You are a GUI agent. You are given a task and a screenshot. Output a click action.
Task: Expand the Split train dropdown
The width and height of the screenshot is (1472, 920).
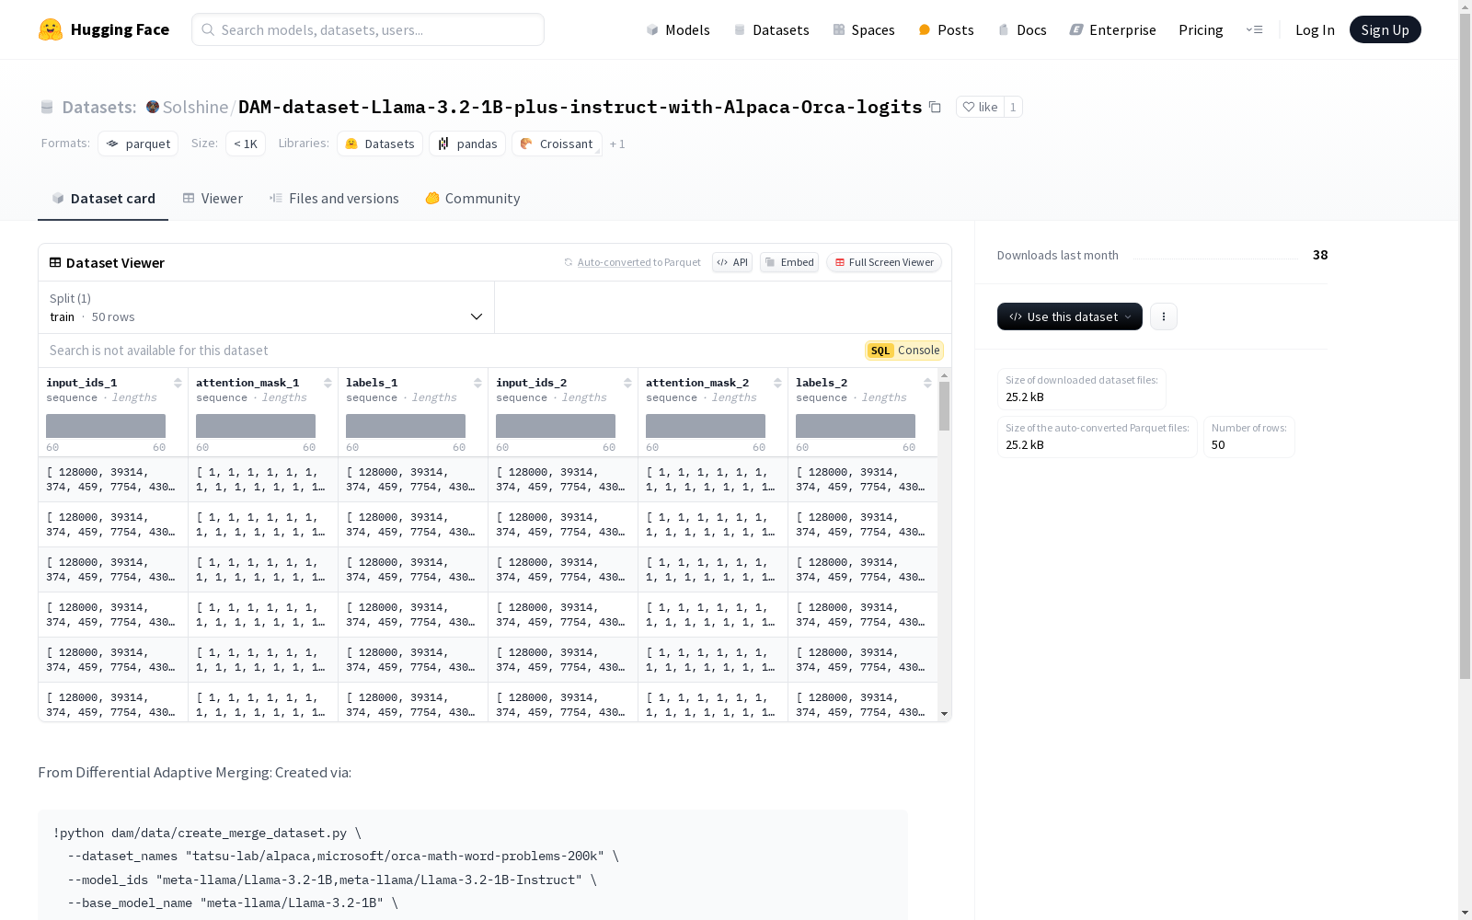(x=267, y=307)
